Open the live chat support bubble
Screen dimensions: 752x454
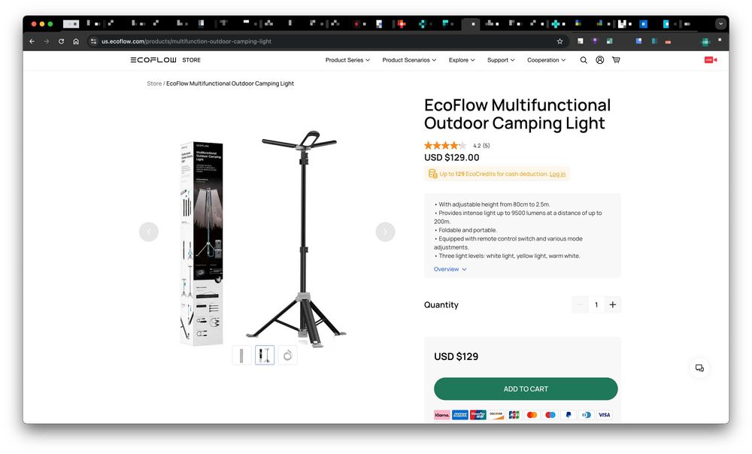[x=699, y=368]
